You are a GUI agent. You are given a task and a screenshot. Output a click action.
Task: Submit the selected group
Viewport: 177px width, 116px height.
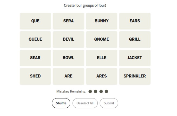click(x=109, y=103)
